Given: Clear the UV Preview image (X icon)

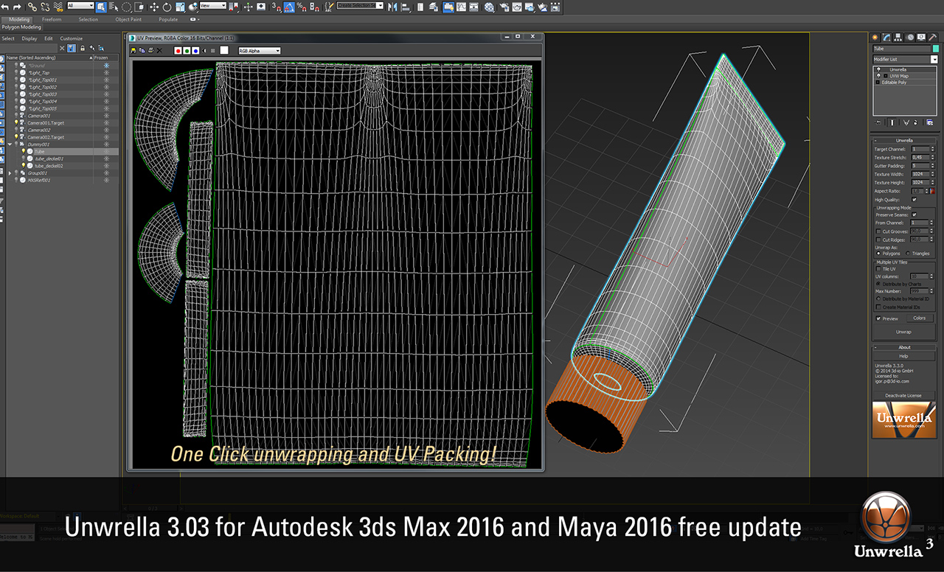Looking at the screenshot, I should (x=159, y=51).
